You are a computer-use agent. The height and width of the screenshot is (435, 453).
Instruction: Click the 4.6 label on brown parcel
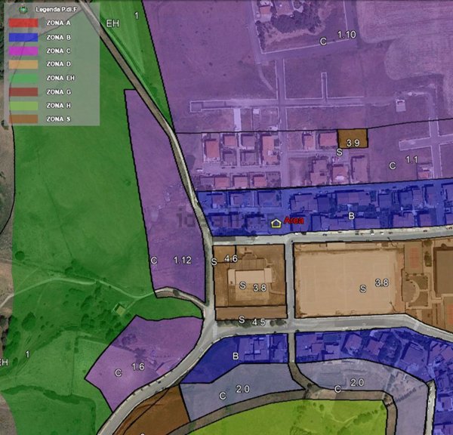tap(231, 259)
